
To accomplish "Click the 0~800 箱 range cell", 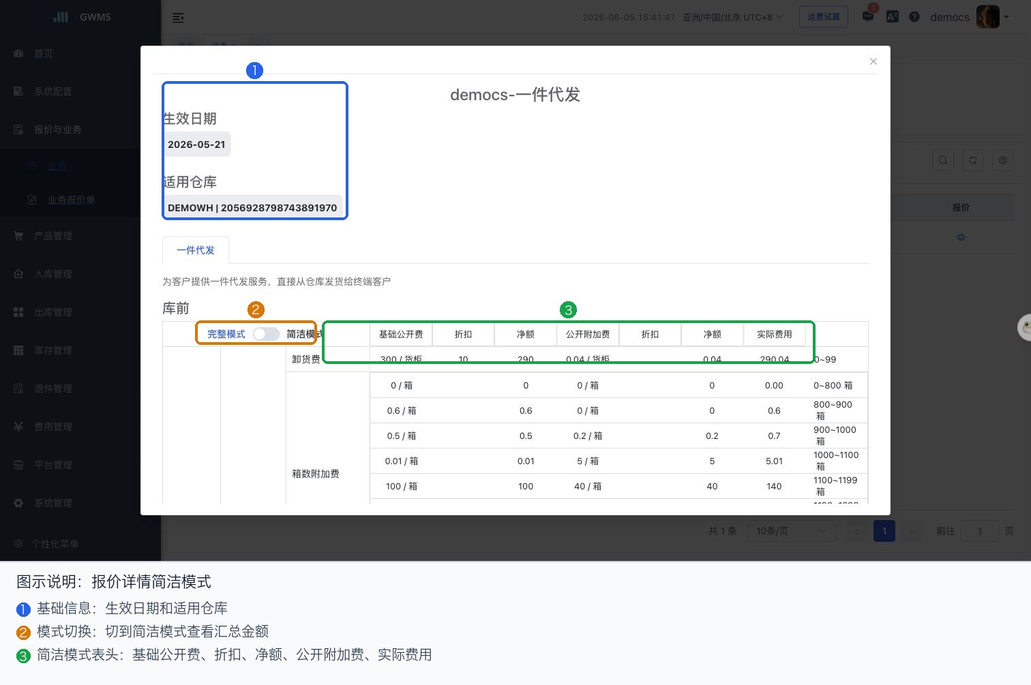I will click(x=833, y=385).
